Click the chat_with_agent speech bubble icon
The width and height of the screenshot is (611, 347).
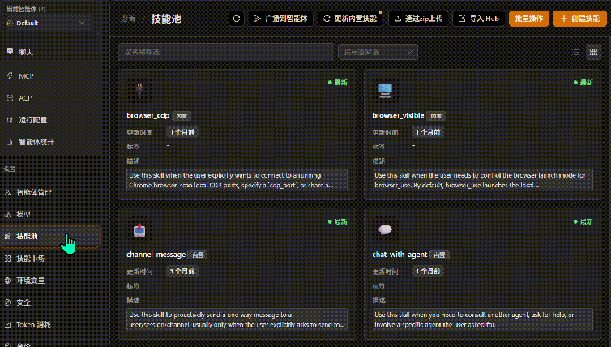[385, 229]
